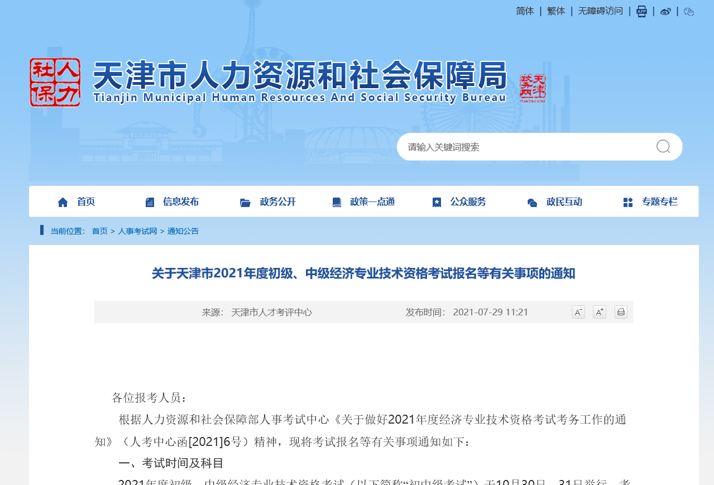The height and width of the screenshot is (485, 714).
Task: Navigate to 人事考试网 breadcrumb link
Action: [x=137, y=231]
